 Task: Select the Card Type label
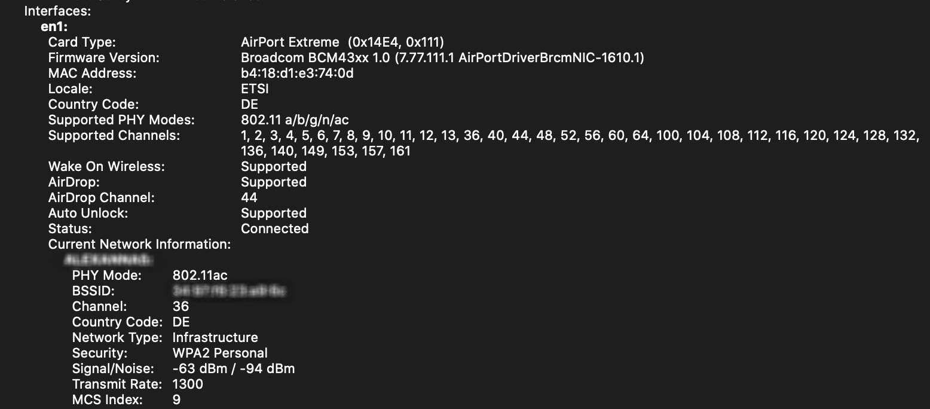82,42
